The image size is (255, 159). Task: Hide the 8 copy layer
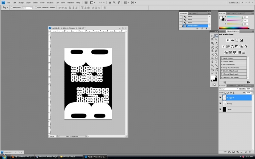coord(220,103)
